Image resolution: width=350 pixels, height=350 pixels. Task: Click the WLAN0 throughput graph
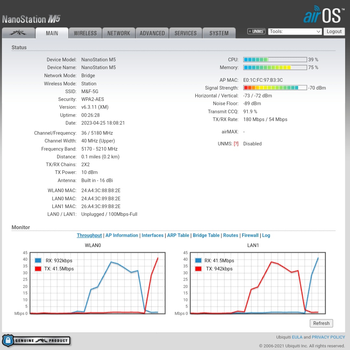(x=98, y=283)
